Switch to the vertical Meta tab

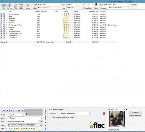point(45,112)
